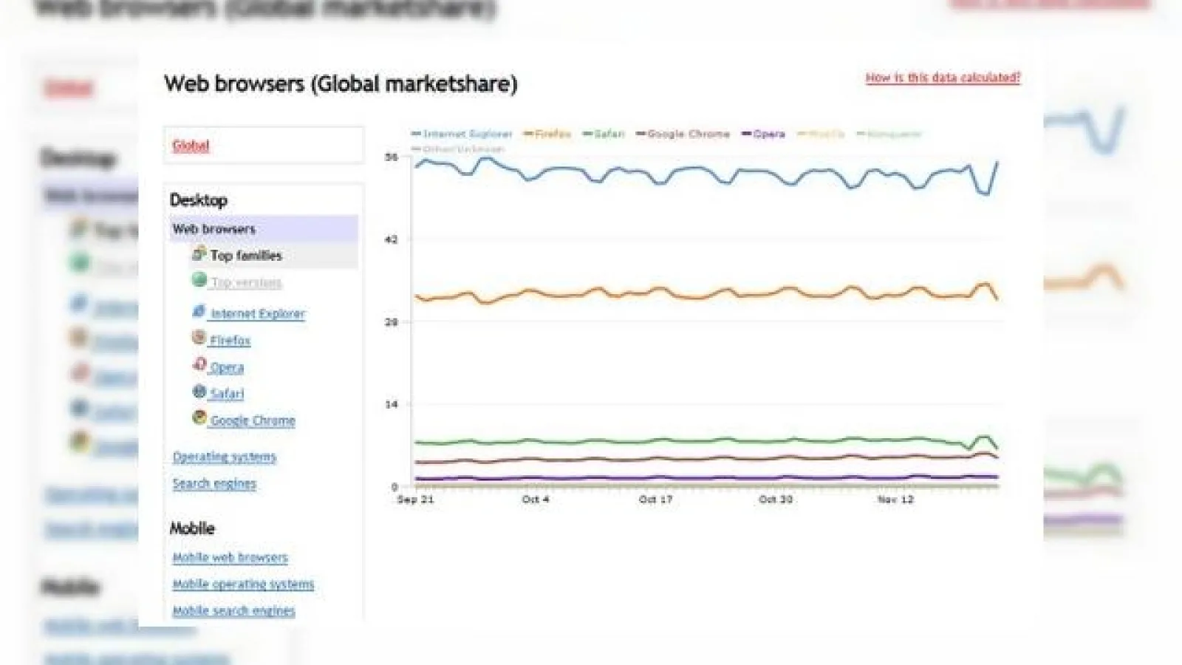Click the green Top versions icon
1182x665 pixels.
tap(199, 280)
